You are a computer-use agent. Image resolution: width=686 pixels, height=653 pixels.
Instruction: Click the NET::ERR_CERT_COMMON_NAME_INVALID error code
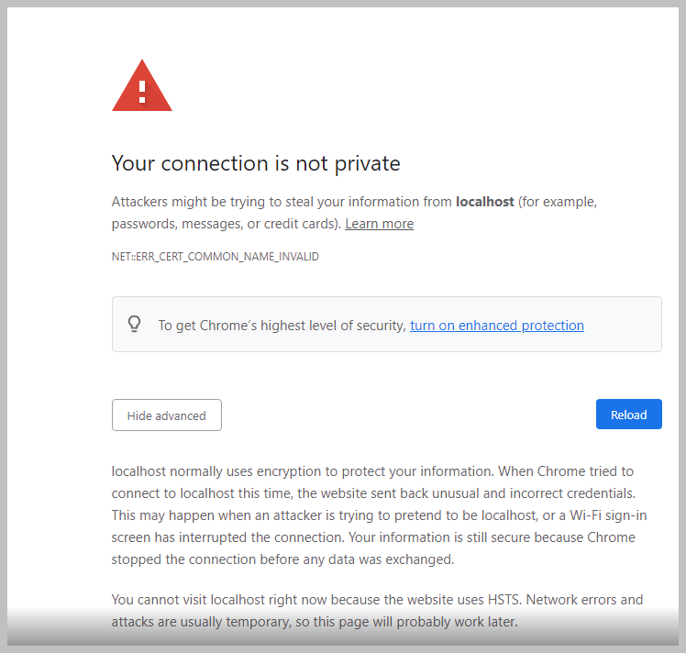click(x=216, y=256)
